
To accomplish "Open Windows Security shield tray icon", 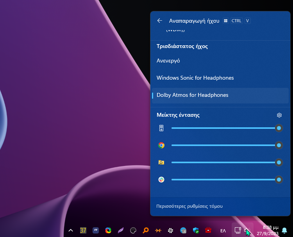I will [196, 230].
